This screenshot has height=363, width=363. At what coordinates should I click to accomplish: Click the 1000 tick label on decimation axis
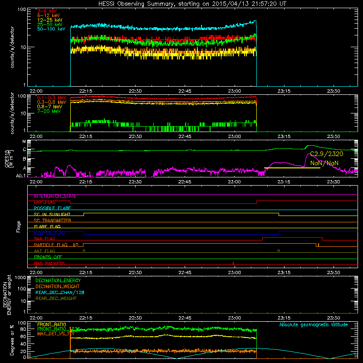(x=20, y=277)
